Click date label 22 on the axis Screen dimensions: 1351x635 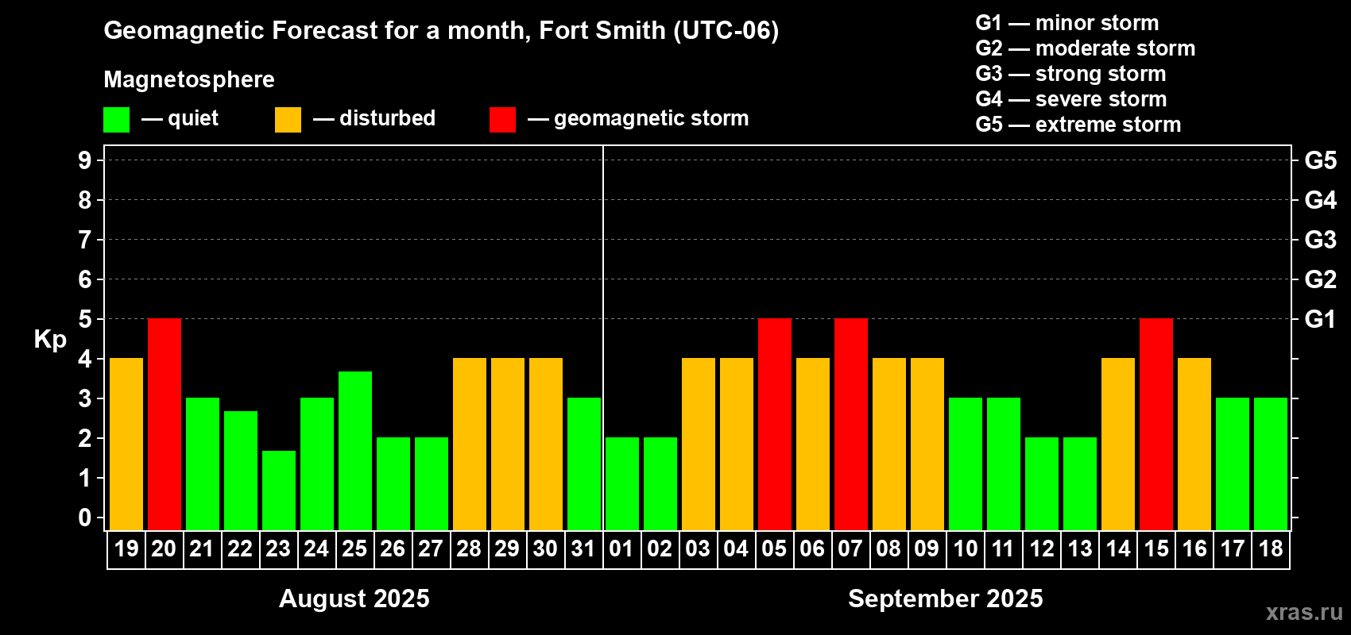tap(240, 549)
